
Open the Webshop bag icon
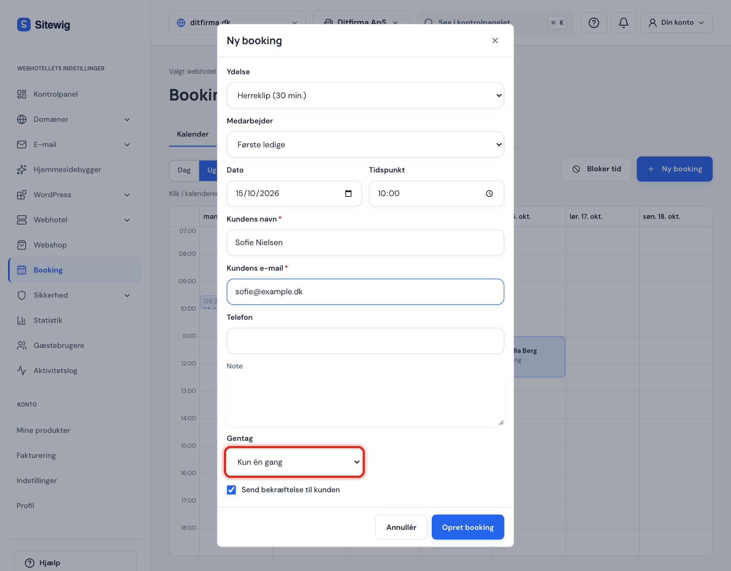pyautogui.click(x=22, y=245)
